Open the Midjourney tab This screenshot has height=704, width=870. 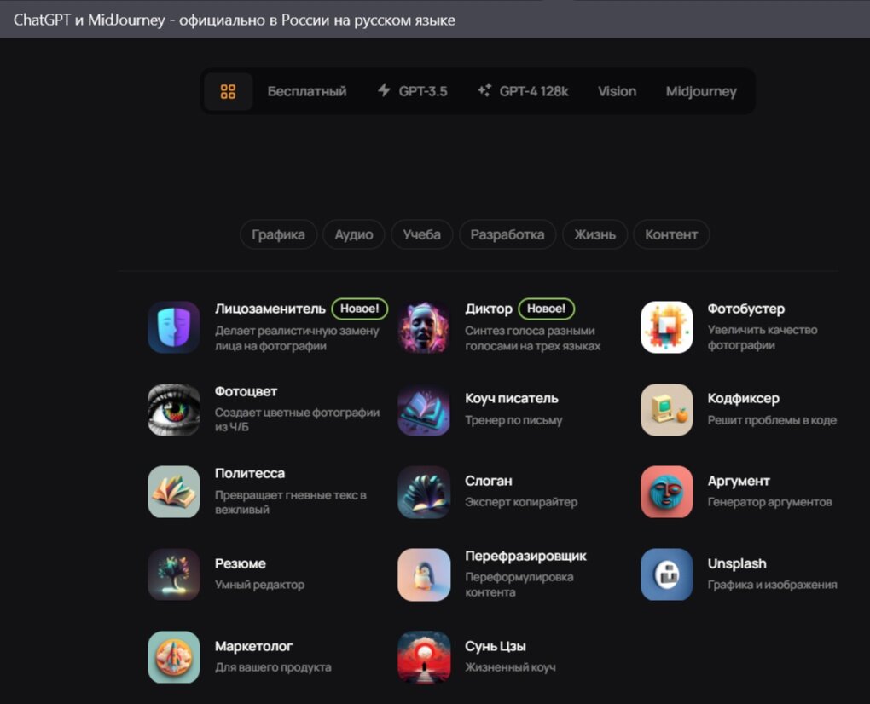701,91
